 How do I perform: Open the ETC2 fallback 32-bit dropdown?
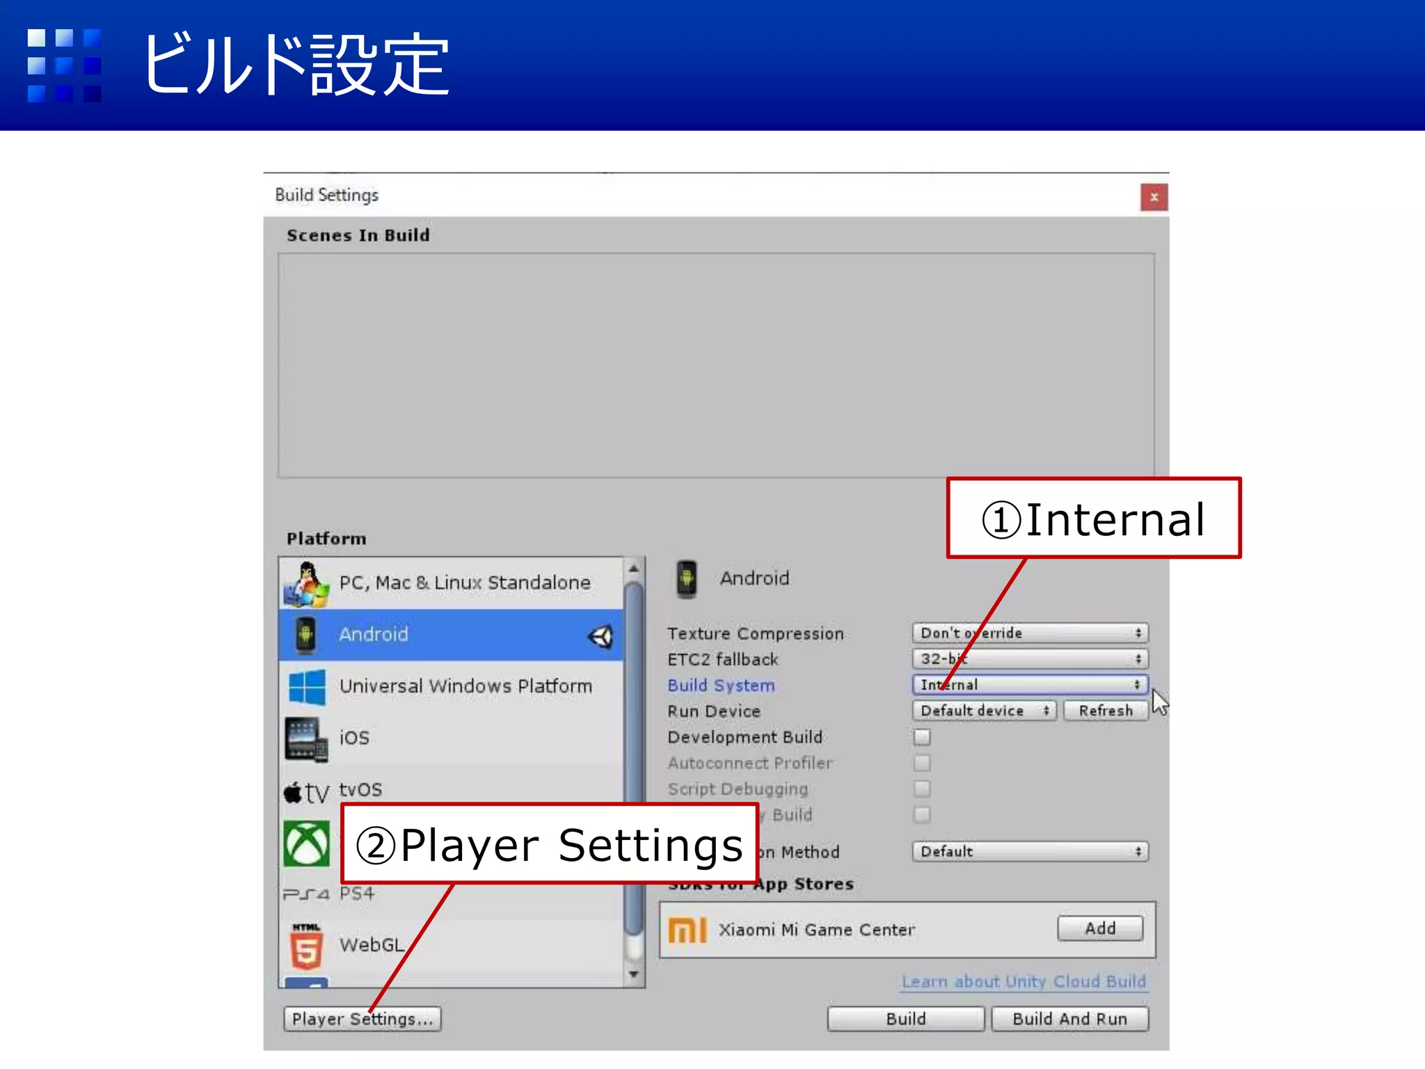click(x=1030, y=658)
